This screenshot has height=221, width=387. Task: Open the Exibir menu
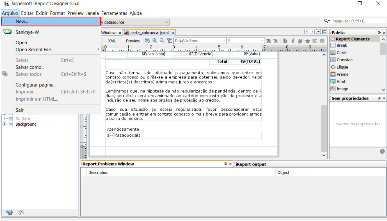click(x=42, y=13)
